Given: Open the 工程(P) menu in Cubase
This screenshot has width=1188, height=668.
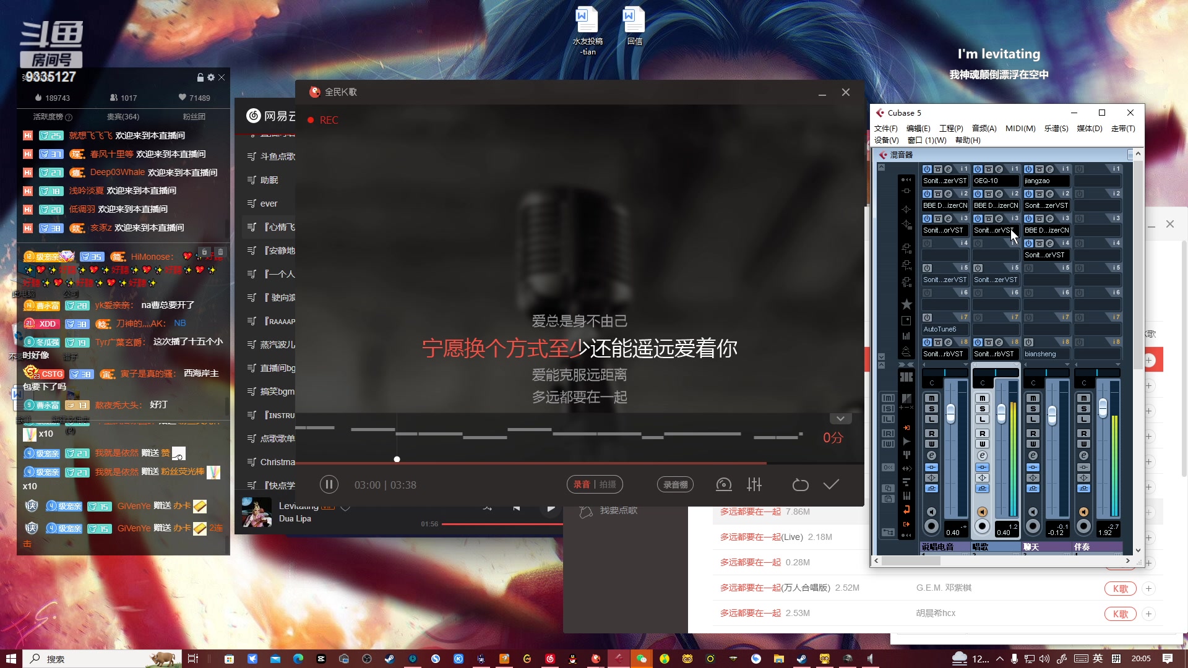Looking at the screenshot, I should (951, 129).
